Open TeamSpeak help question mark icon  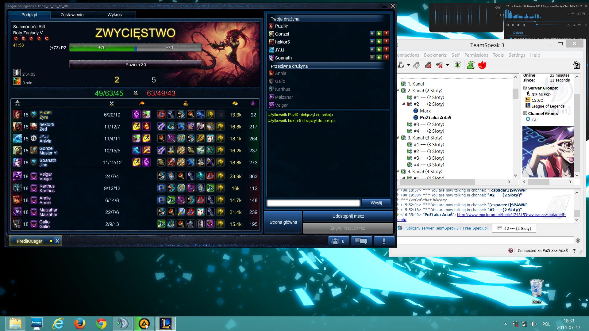pos(576,65)
